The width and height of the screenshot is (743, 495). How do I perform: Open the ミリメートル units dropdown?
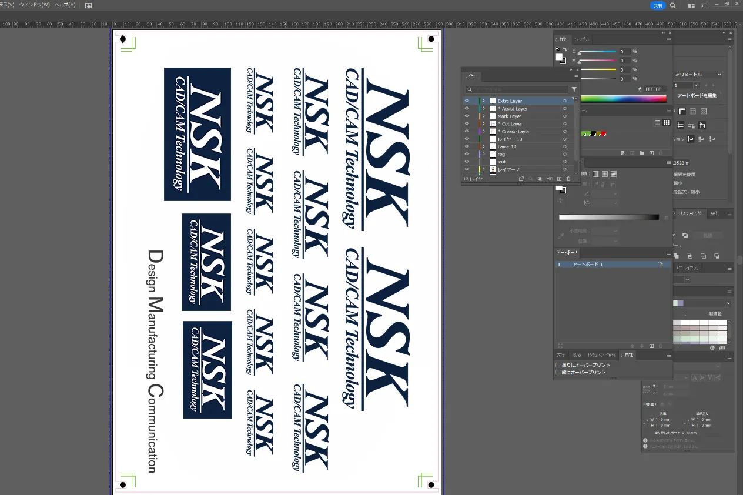[x=698, y=75]
